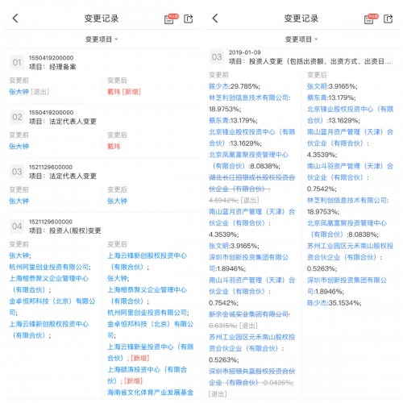Open 张大钟 after-change link in left record 03
This screenshot has width=403, height=403.
117,201
